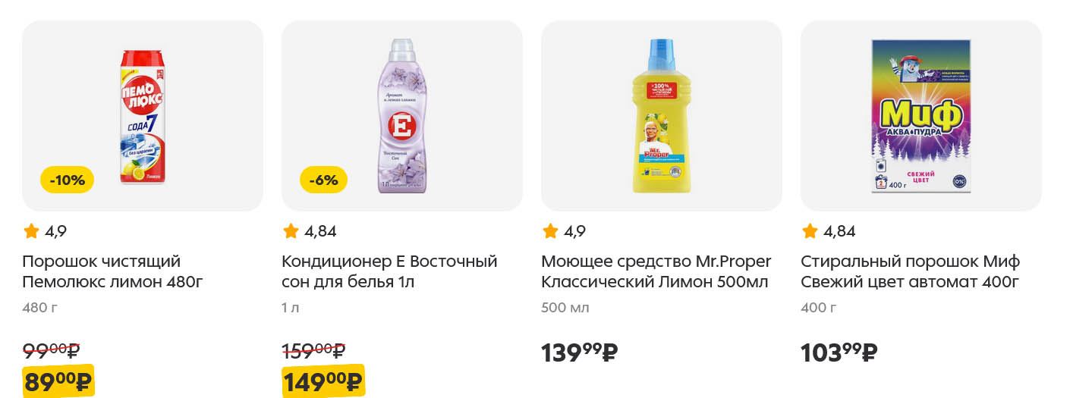Screen dimensions: 1070x398
Task: Click the highlighted 89.00₽ sale price
Action: click(58, 381)
